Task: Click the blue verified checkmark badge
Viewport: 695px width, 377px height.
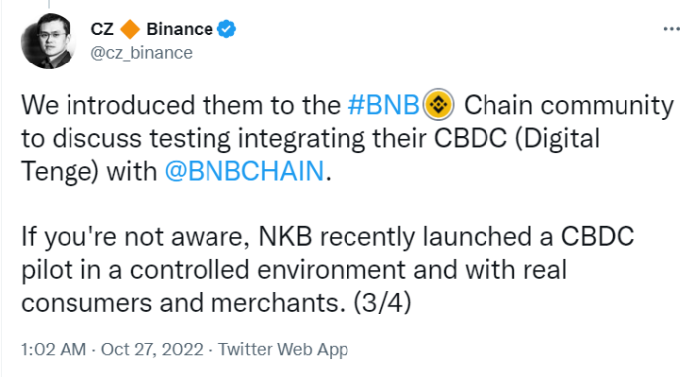Action: click(x=226, y=29)
